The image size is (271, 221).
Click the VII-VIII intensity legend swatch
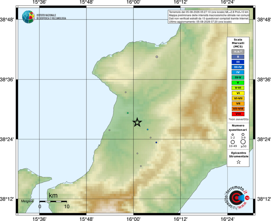coord(238,109)
